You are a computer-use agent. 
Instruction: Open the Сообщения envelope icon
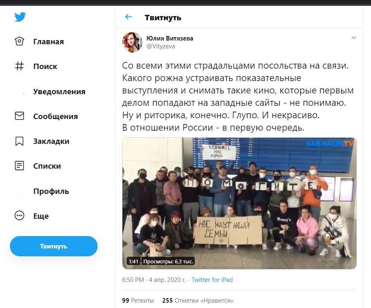19,116
